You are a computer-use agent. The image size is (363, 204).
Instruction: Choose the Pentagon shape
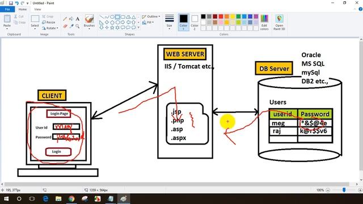tap(112, 23)
